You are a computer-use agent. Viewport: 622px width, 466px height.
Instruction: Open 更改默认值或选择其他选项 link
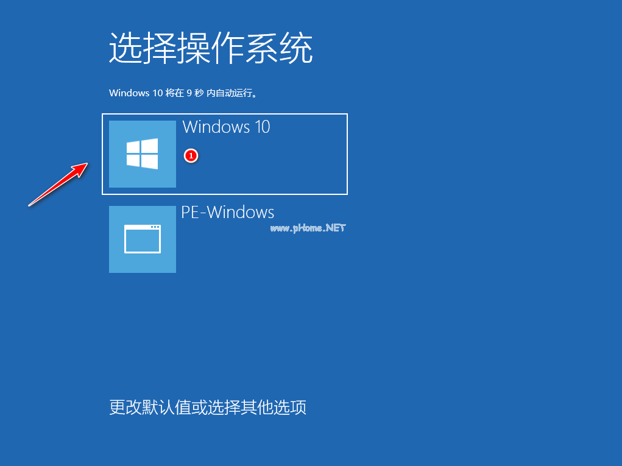(x=208, y=408)
